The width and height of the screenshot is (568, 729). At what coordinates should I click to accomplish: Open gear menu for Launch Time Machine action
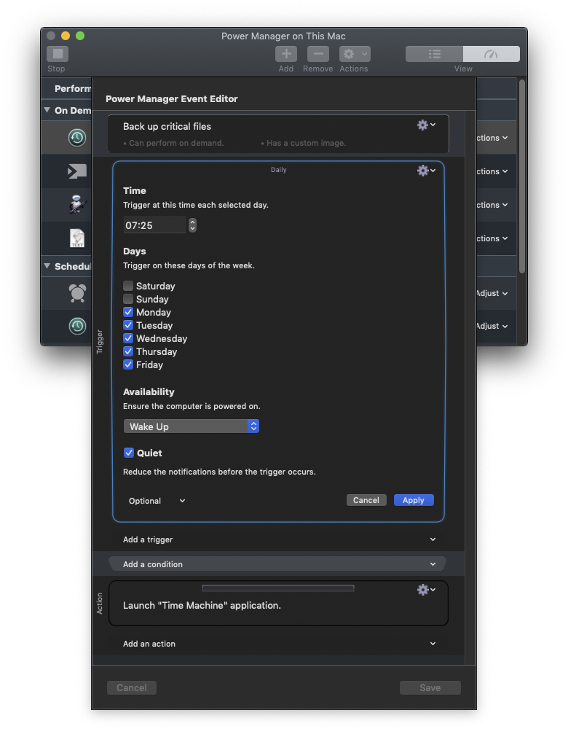tap(426, 590)
